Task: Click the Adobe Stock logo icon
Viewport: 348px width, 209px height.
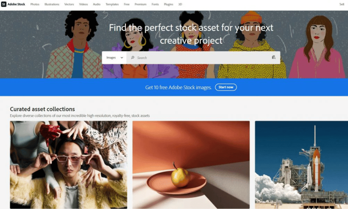Action: click(4, 4)
